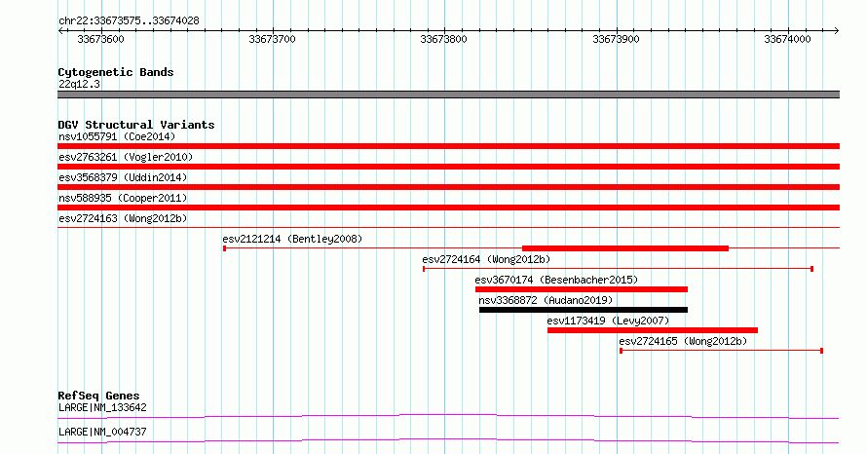Click the thin red line of esv2724165
Image resolution: width=867 pixels, height=454 pixels.
[721, 351]
